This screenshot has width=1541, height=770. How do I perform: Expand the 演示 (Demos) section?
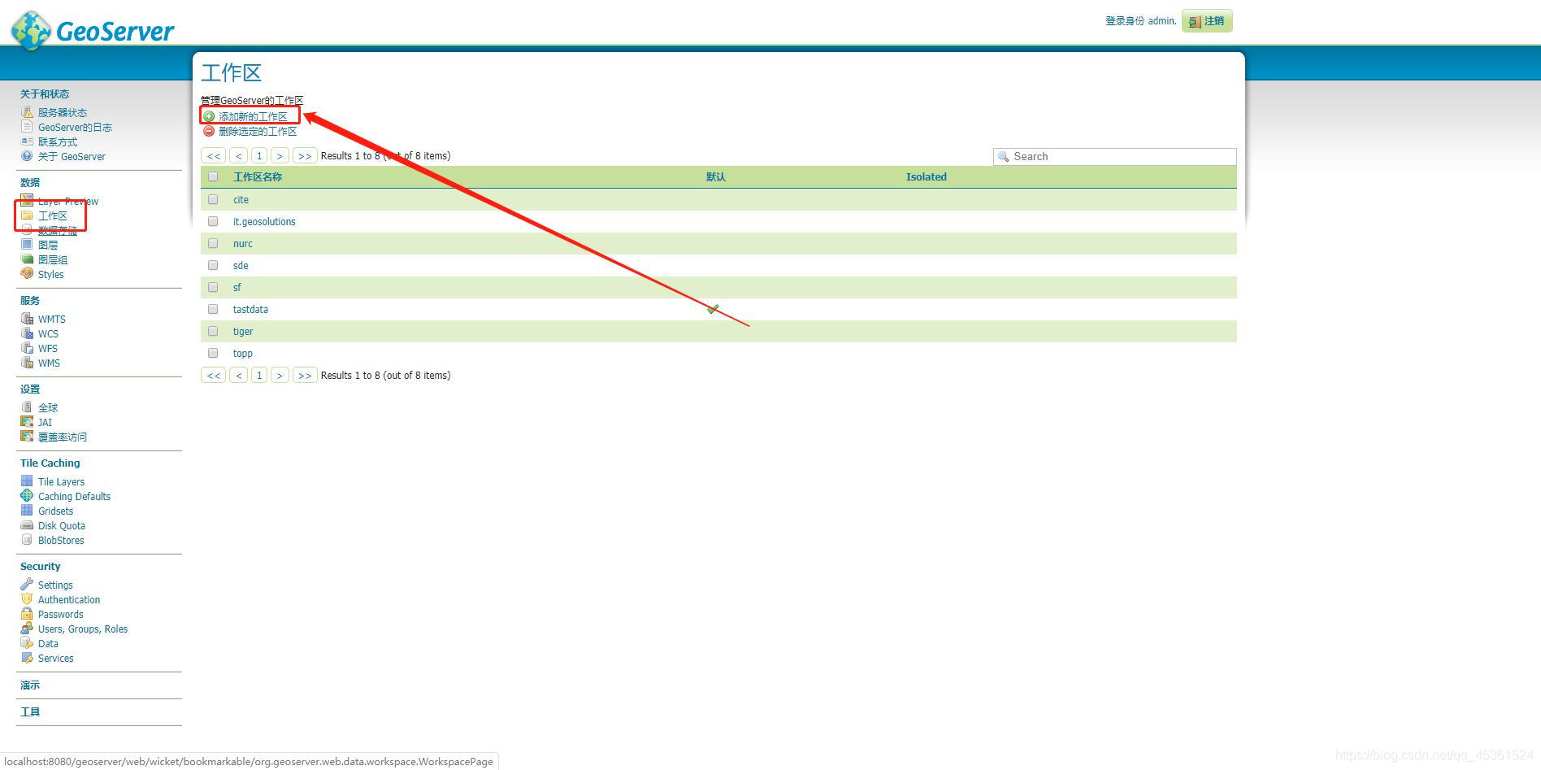click(x=30, y=685)
